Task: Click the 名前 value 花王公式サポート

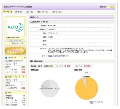Action: [x=54, y=33]
